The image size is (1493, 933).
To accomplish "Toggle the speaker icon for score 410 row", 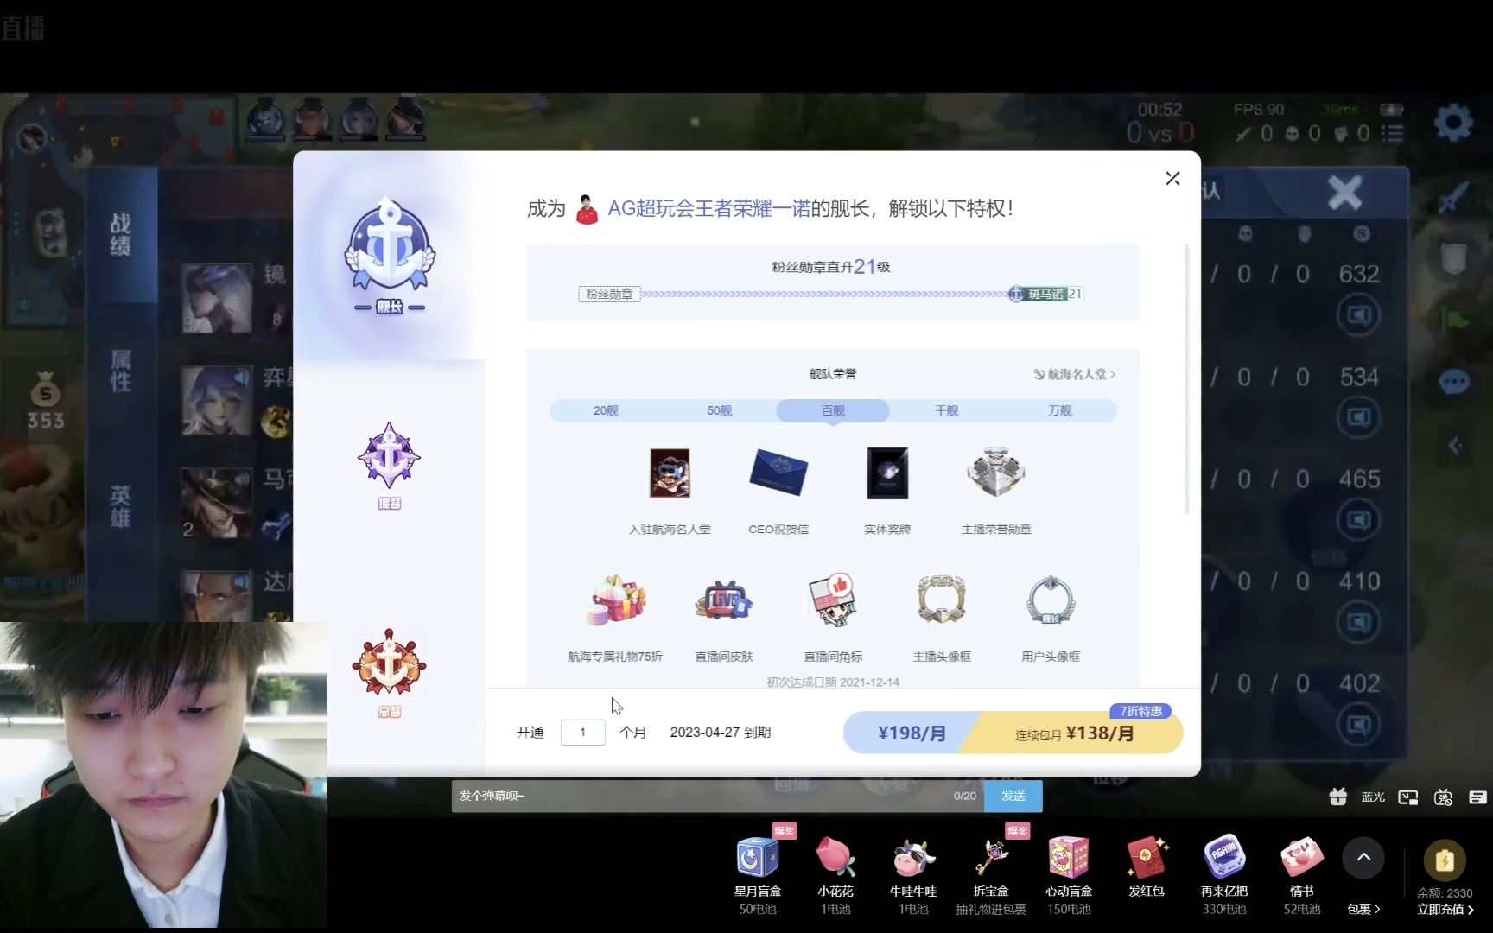I will tap(1358, 622).
